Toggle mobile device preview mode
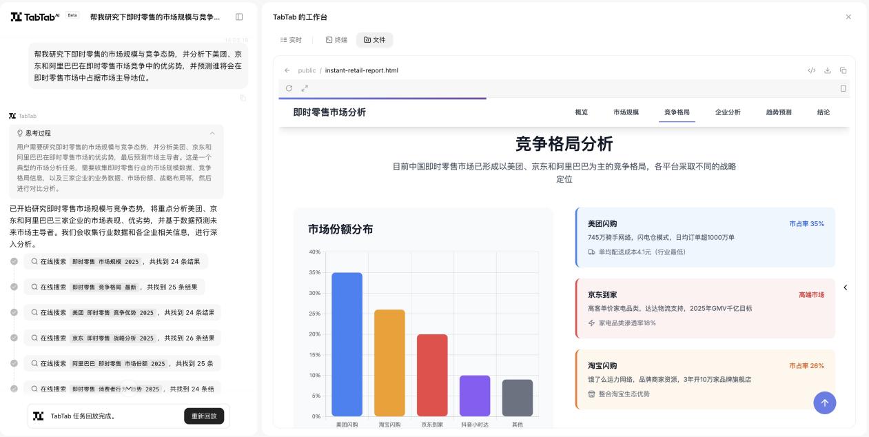This screenshot has height=437, width=869. 843,88
